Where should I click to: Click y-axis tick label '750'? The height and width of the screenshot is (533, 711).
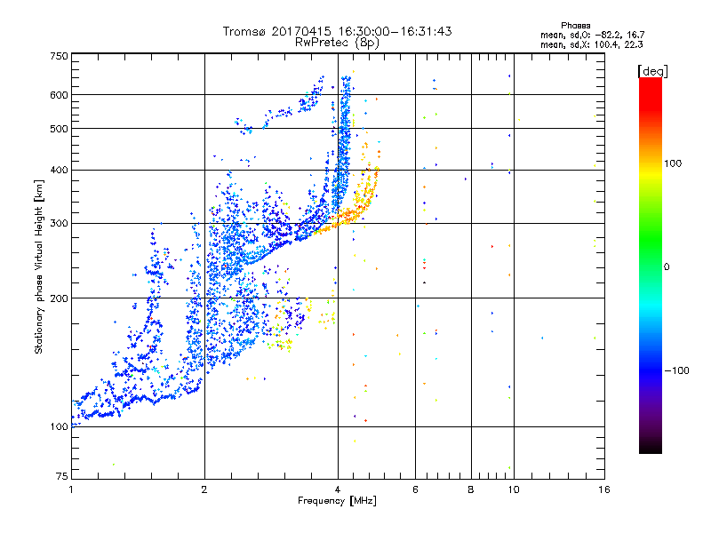[x=59, y=56]
